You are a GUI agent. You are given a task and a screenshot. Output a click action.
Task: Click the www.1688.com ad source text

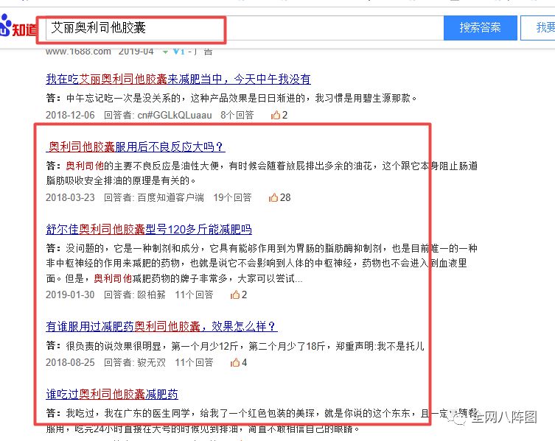point(78,52)
